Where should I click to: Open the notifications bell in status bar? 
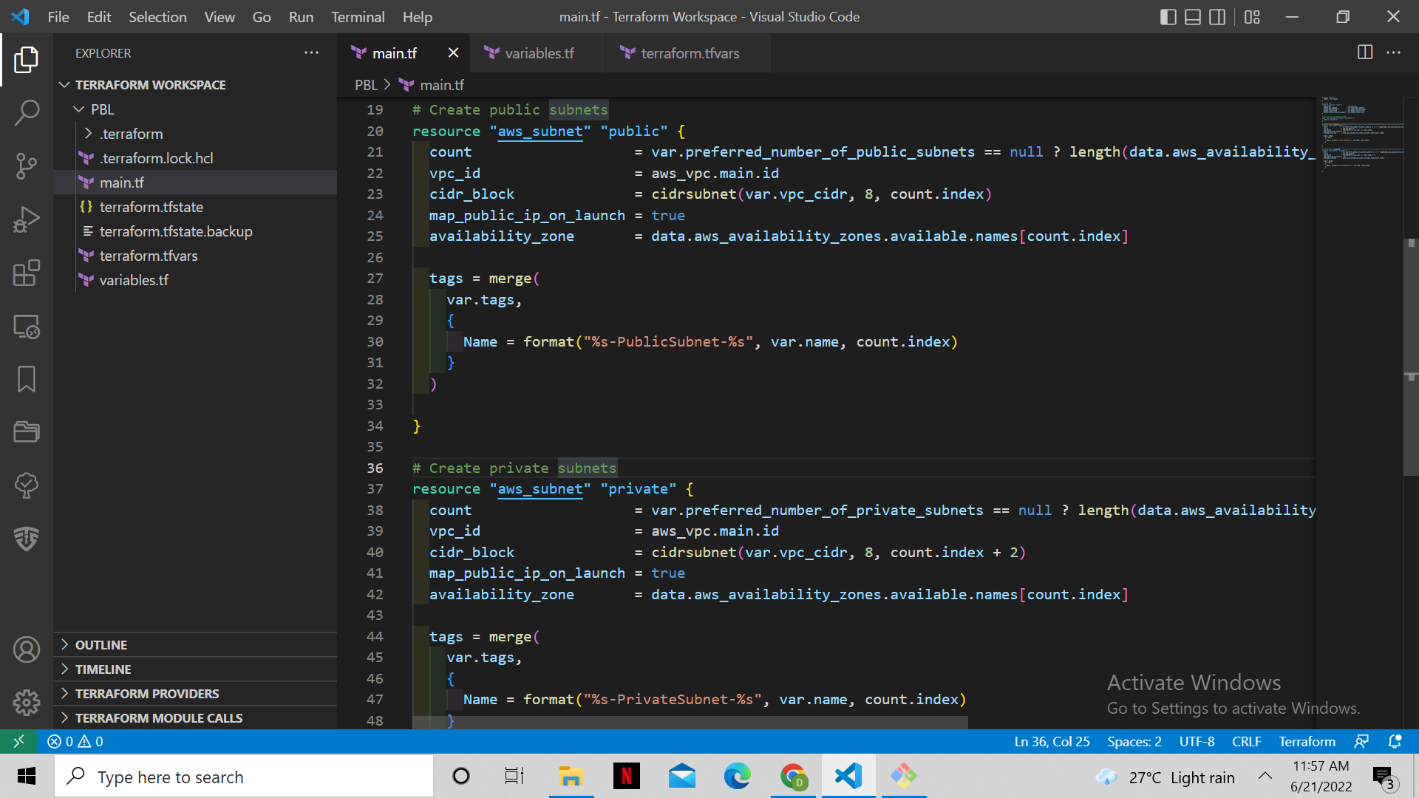point(1395,741)
